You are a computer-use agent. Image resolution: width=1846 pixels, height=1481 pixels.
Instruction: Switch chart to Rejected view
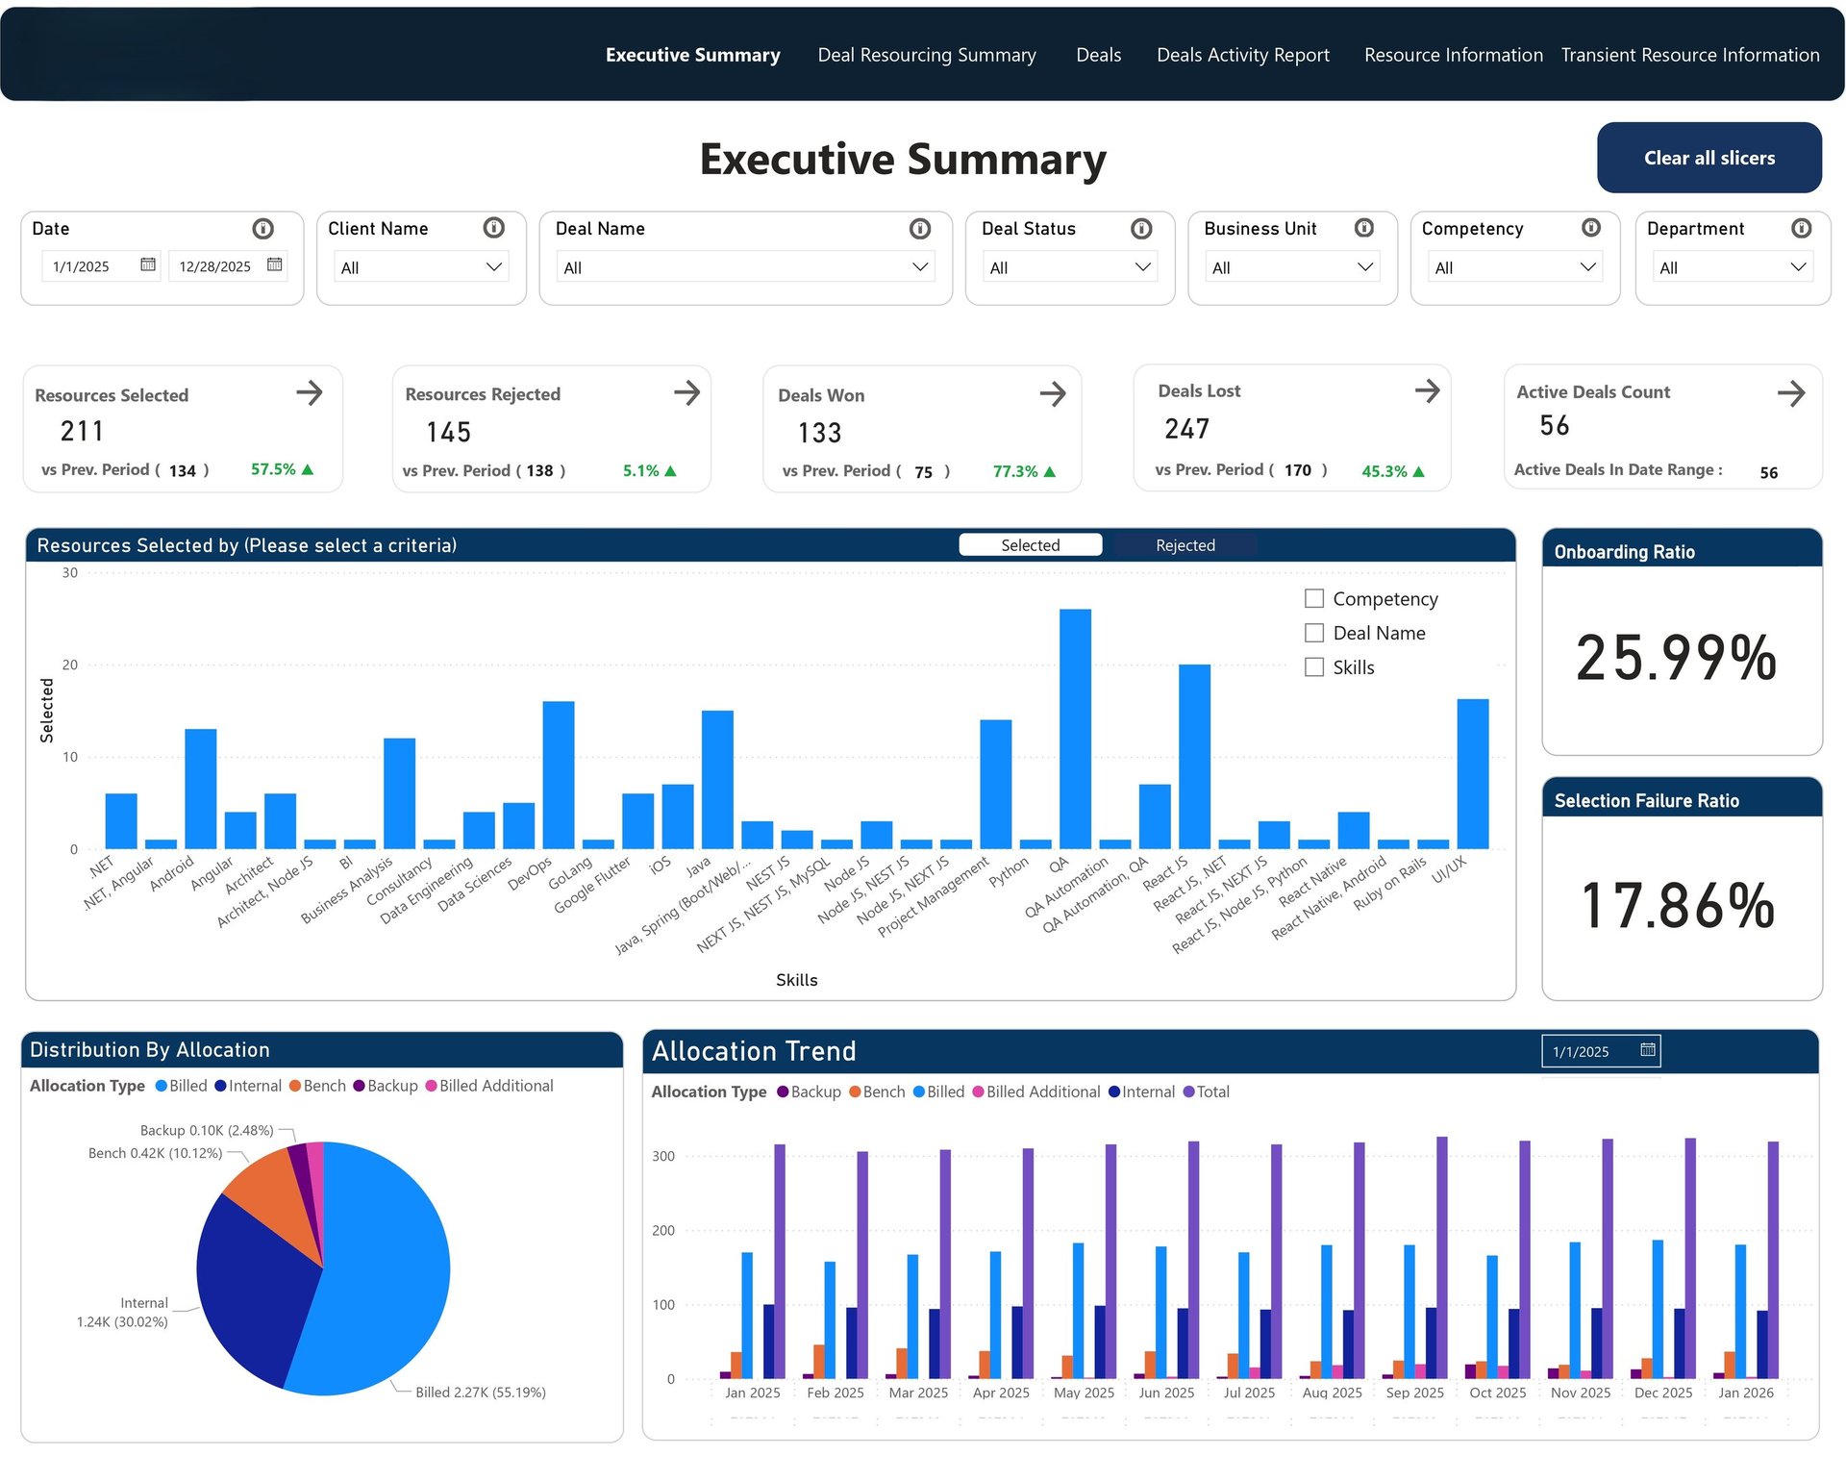pyautogui.click(x=1185, y=545)
